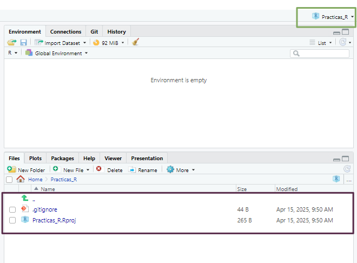This screenshot has height=263, width=357.
Task: Open the Import Dataset dropdown
Action: tap(61, 43)
